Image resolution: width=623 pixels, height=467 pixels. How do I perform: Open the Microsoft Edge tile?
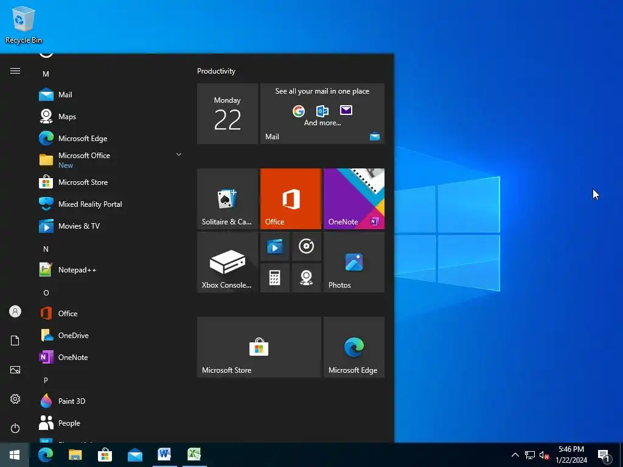tap(354, 347)
